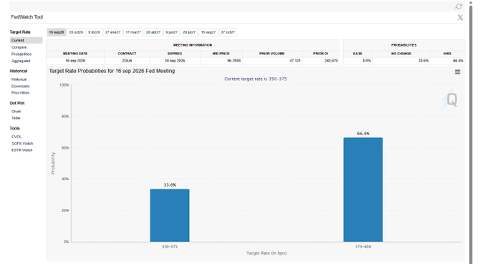
Task: Select the 28 abr27 meeting tab
Action: click(153, 32)
